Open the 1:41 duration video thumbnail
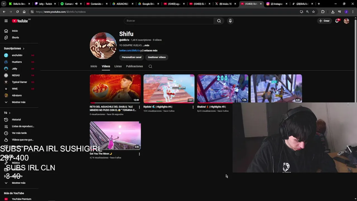Image resolution: width=357 pixels, height=201 pixels. coord(276,88)
